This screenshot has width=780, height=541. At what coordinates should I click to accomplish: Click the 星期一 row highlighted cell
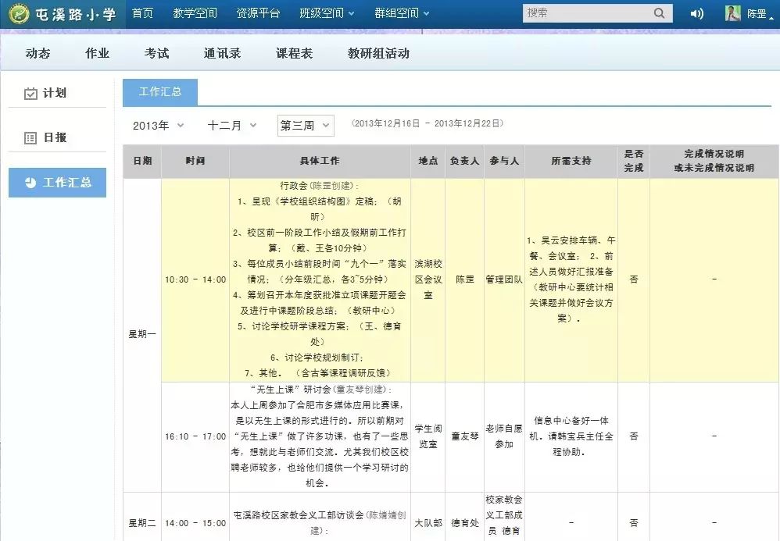click(x=142, y=333)
